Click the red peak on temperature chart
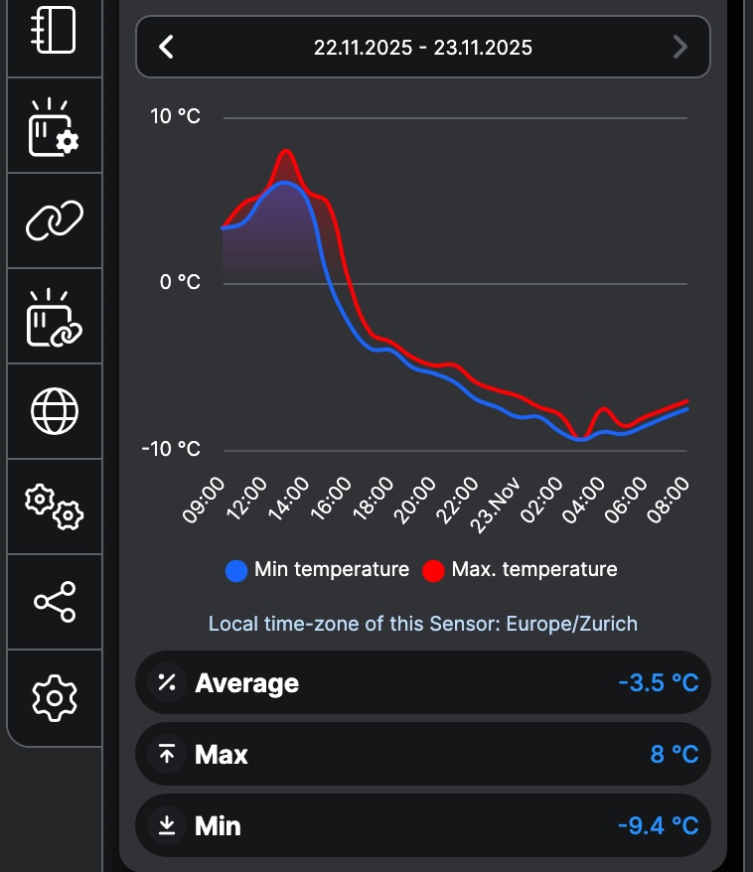 (287, 152)
